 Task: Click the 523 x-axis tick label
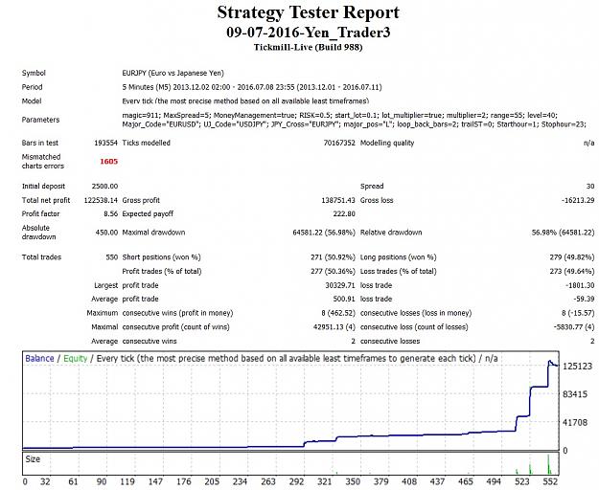pos(521,481)
